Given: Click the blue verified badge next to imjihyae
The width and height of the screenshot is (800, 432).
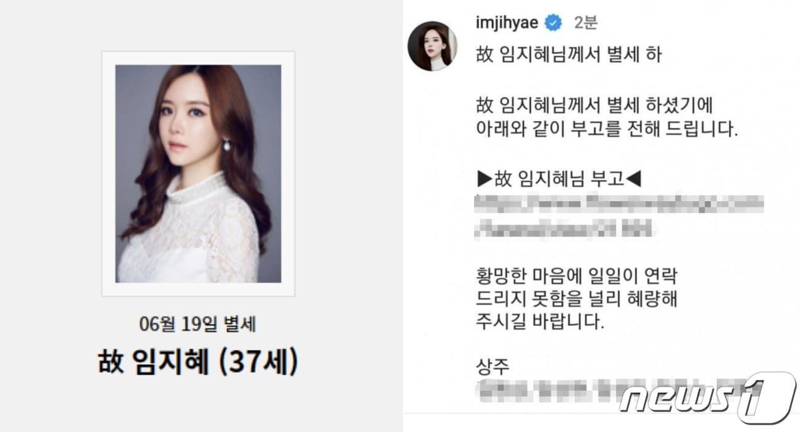Looking at the screenshot, I should point(554,23).
